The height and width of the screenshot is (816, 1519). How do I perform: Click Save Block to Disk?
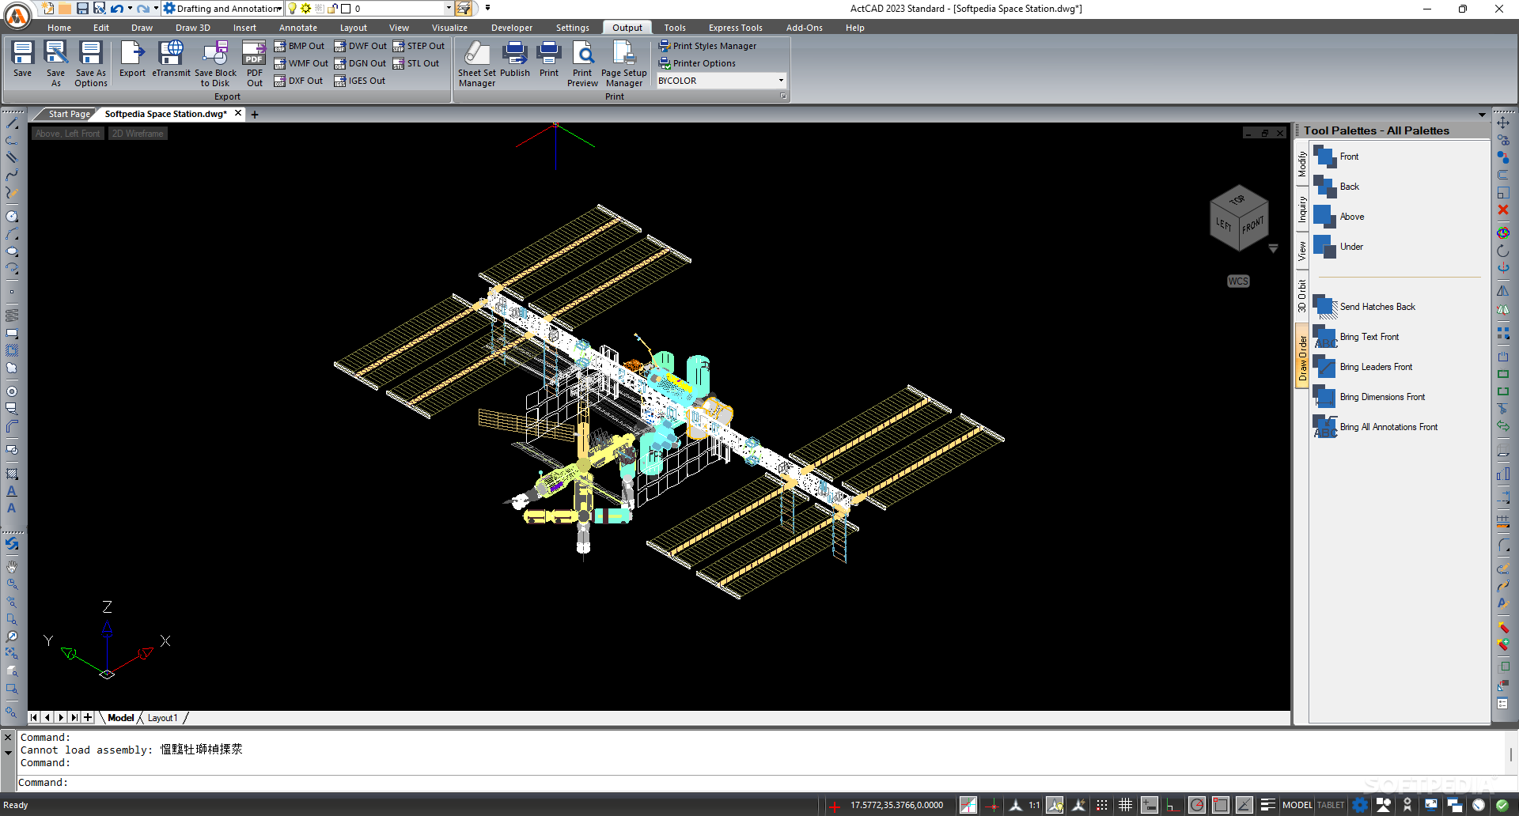coord(215,63)
